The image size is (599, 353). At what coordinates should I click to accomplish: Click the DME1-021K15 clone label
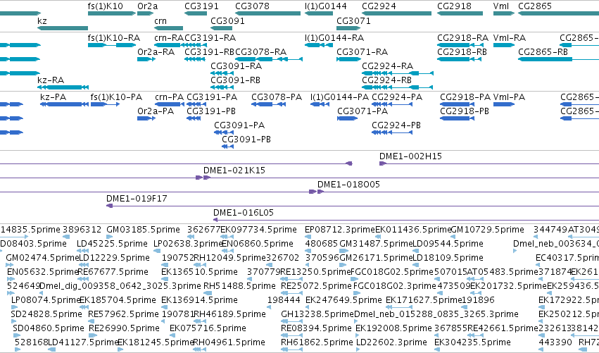[234, 171]
